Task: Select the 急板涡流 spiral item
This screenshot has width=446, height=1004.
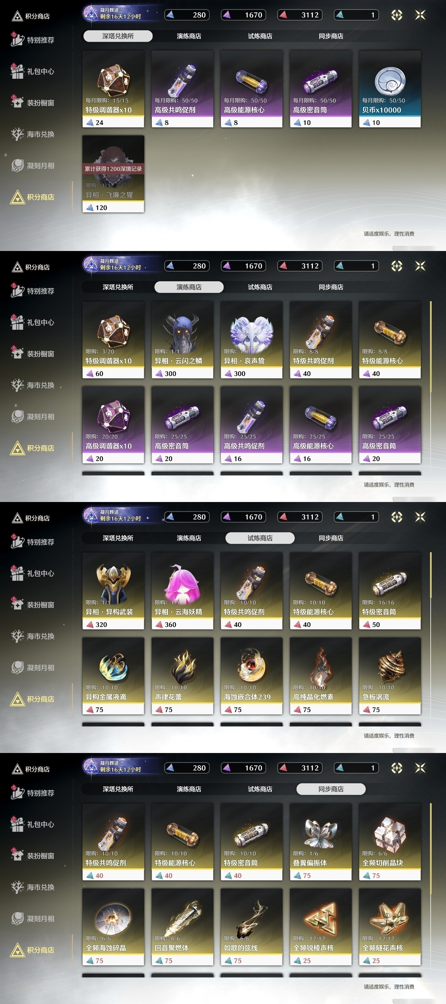Action: coord(390,676)
